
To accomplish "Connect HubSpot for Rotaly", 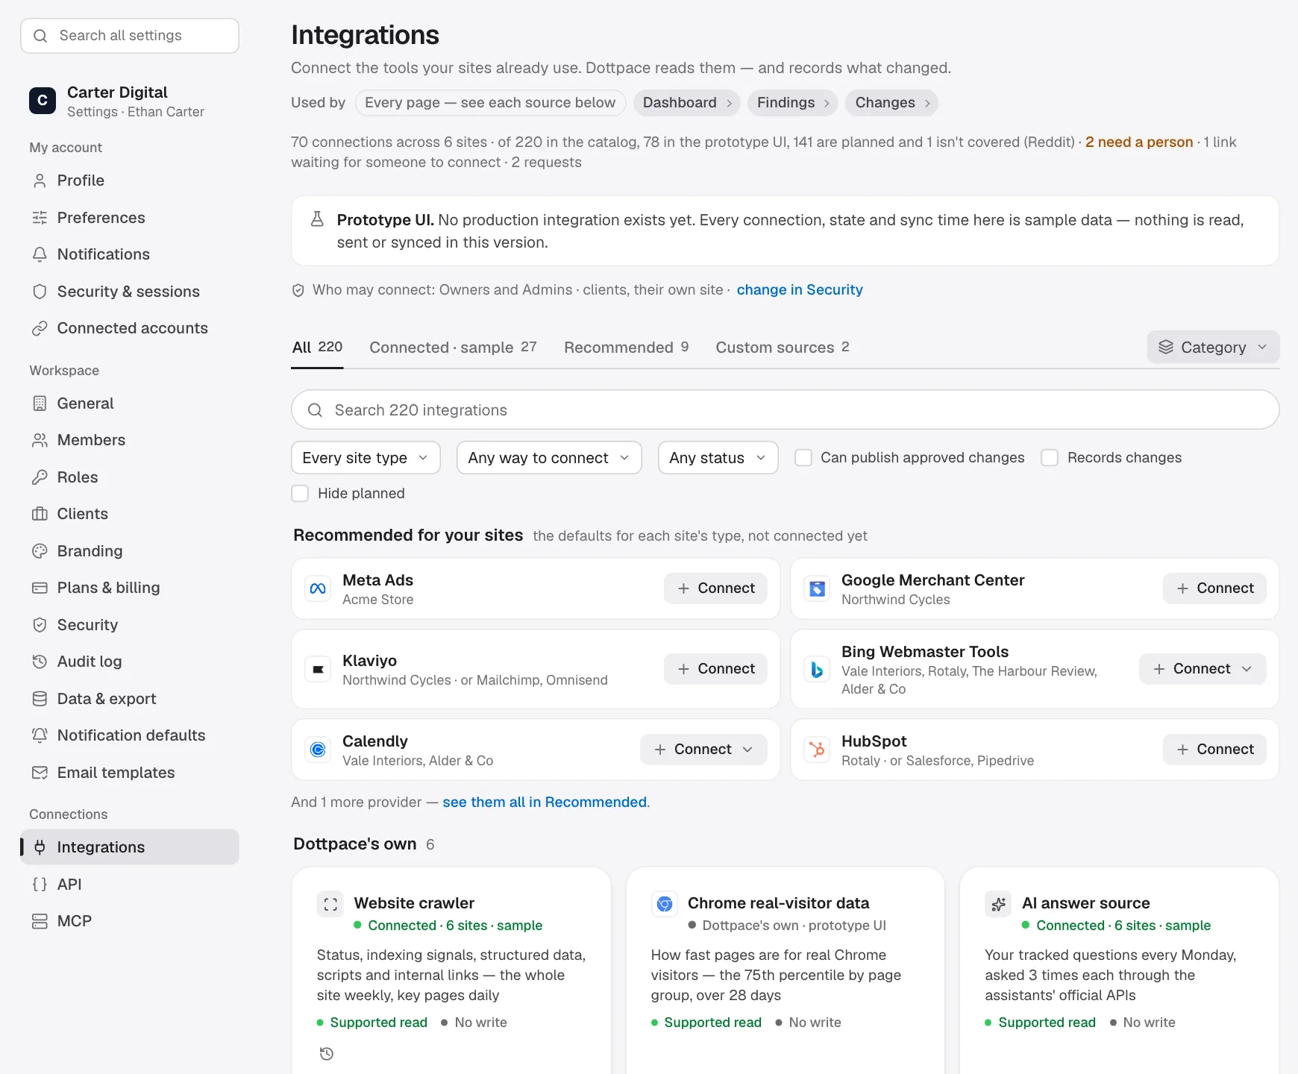I will pyautogui.click(x=1214, y=750).
